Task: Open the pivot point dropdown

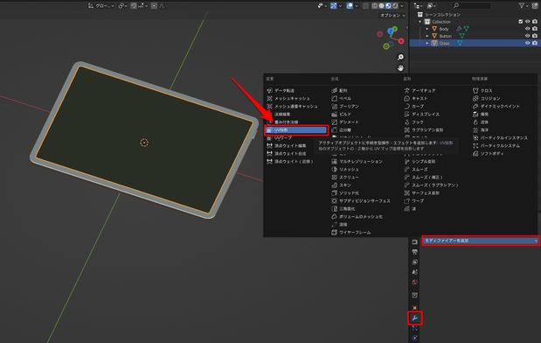Action: coord(122,6)
